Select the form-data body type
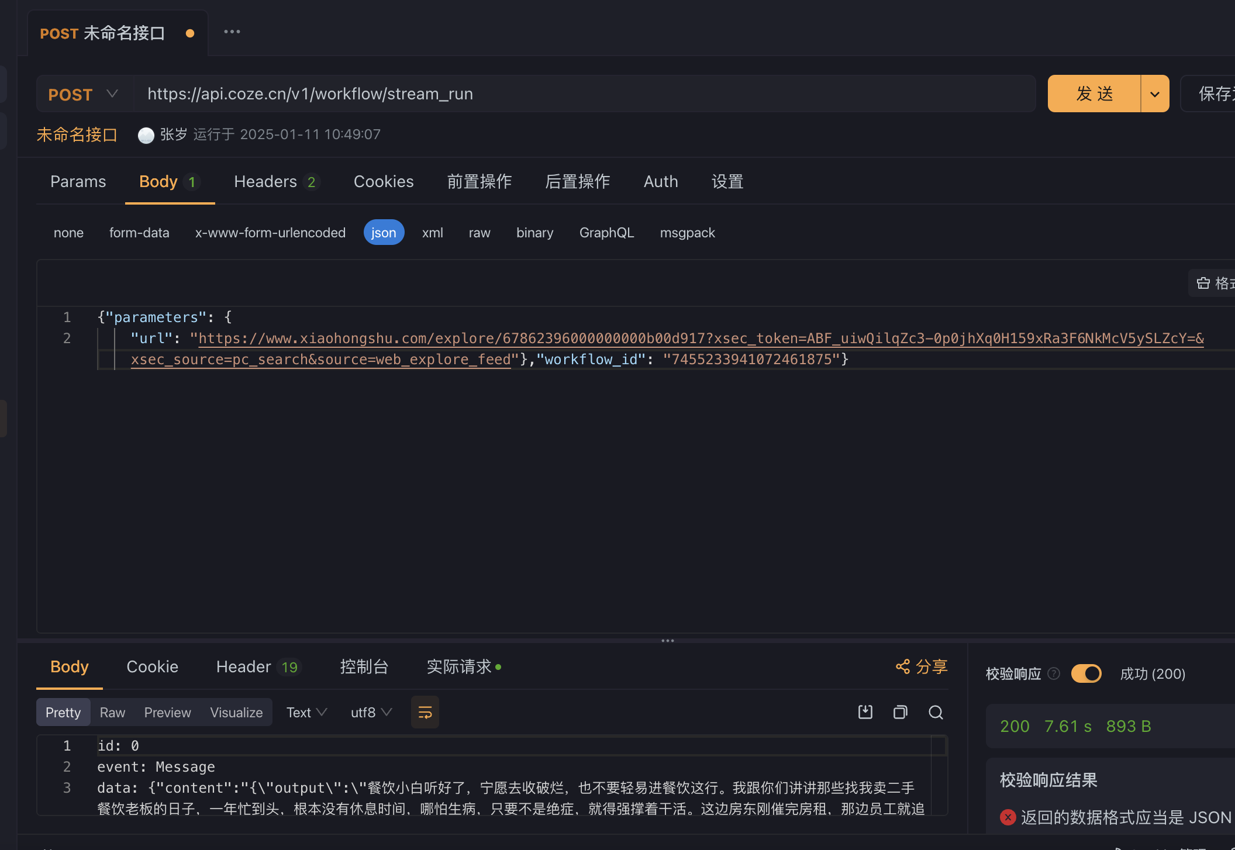The height and width of the screenshot is (850, 1235). pos(139,233)
